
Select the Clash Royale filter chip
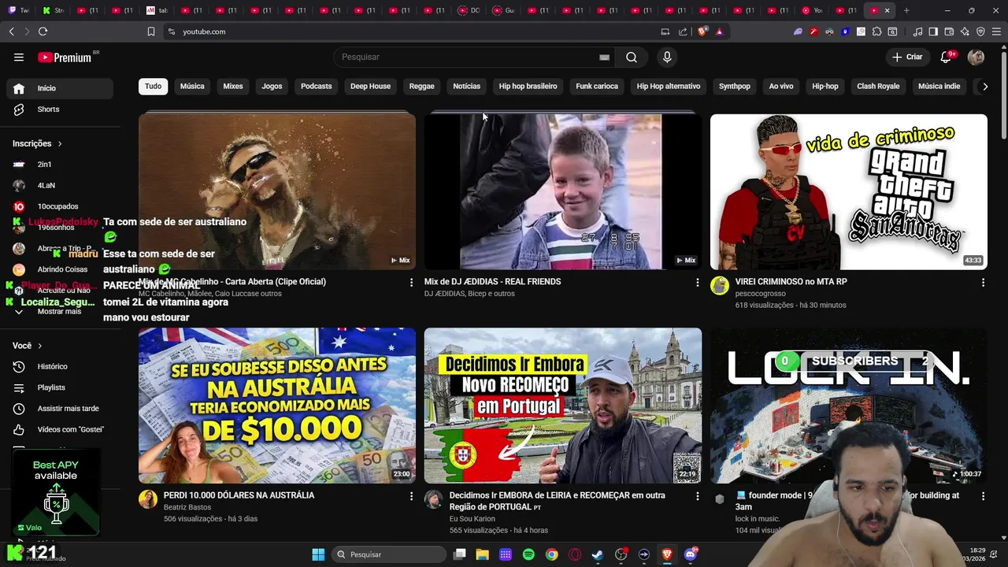(878, 87)
